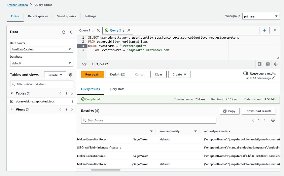Expand the observability_replicated_logs table columns
The height and width of the screenshot is (176, 284).
coord(11,101)
